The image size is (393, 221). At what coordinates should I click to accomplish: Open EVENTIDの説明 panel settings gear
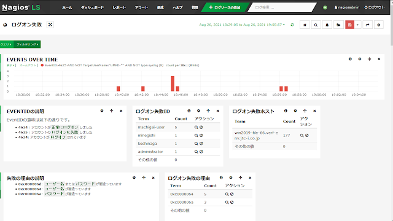[x=102, y=110]
